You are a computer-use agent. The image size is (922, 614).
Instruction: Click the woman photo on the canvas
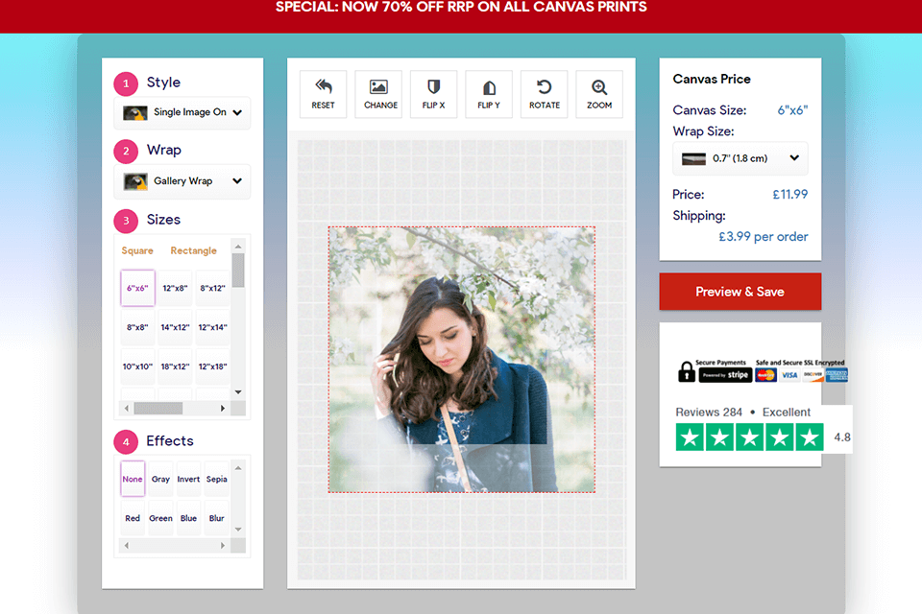click(x=462, y=360)
